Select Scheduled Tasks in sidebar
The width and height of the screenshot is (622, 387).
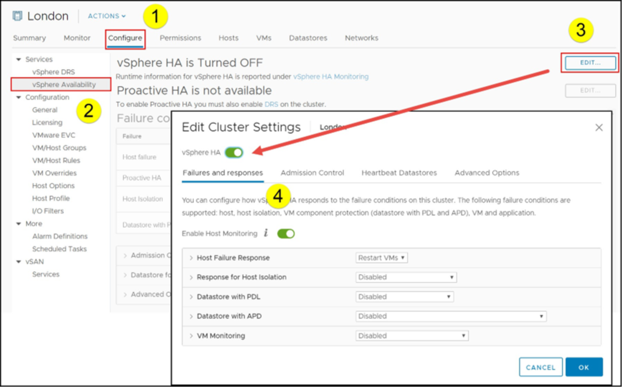coord(59,249)
